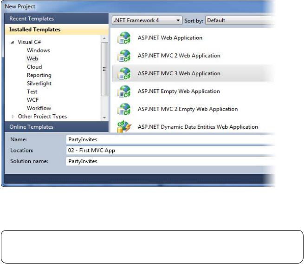Screen dimensions: 304x264
Task: Open the Online Templates section
Action: [x=57, y=127]
